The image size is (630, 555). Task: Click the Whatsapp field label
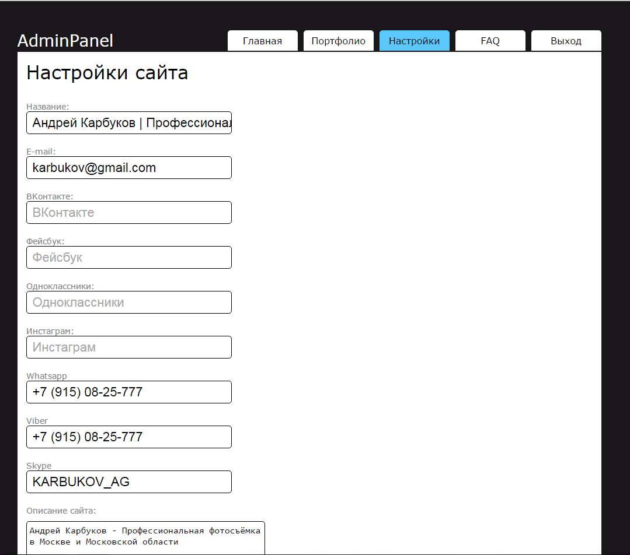(46, 376)
